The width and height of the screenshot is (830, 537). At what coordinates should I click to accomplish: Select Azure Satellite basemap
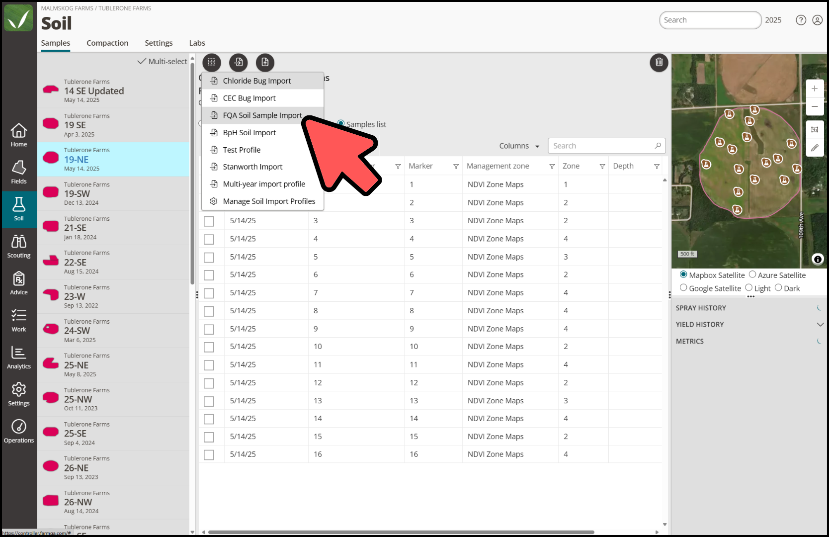click(752, 274)
